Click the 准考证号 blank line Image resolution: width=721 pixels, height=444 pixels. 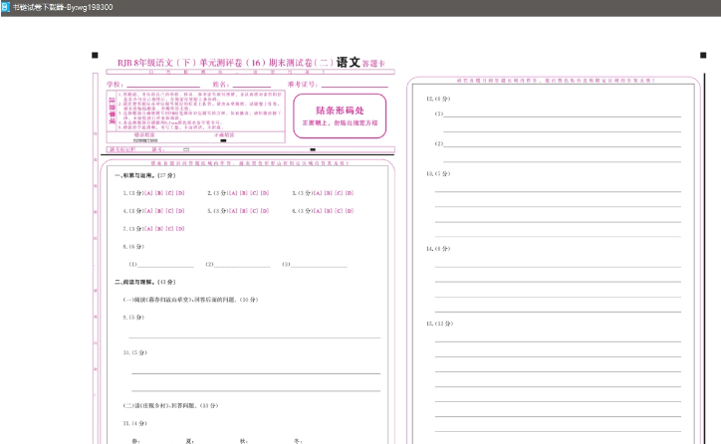(355, 86)
